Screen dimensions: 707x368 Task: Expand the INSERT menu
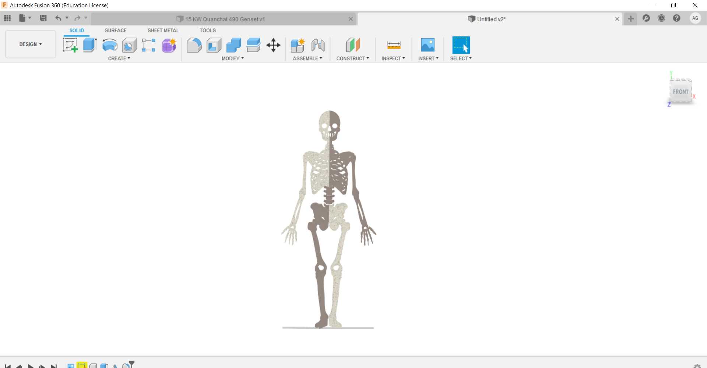[428, 58]
